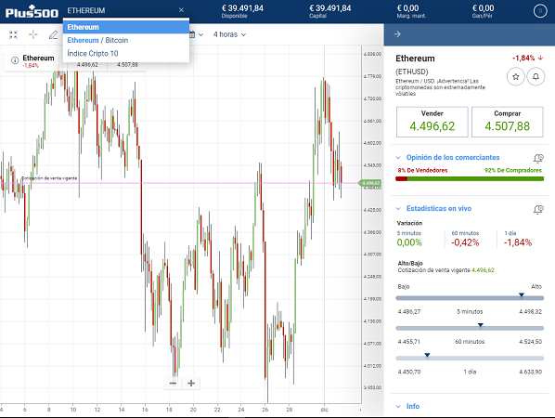Viewport: 555px width, 418px height.
Task: Select Ethereum in search results
Action: (x=126, y=27)
